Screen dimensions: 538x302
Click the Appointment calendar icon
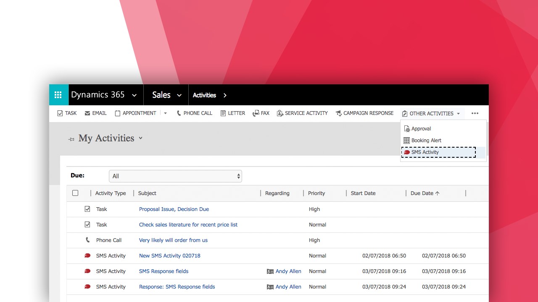click(x=118, y=113)
